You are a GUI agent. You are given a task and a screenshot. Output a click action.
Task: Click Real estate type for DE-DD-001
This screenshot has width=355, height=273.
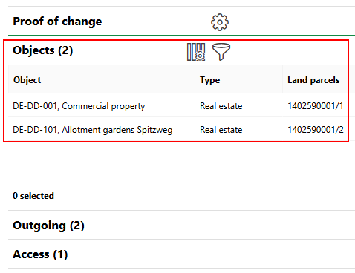click(221, 106)
